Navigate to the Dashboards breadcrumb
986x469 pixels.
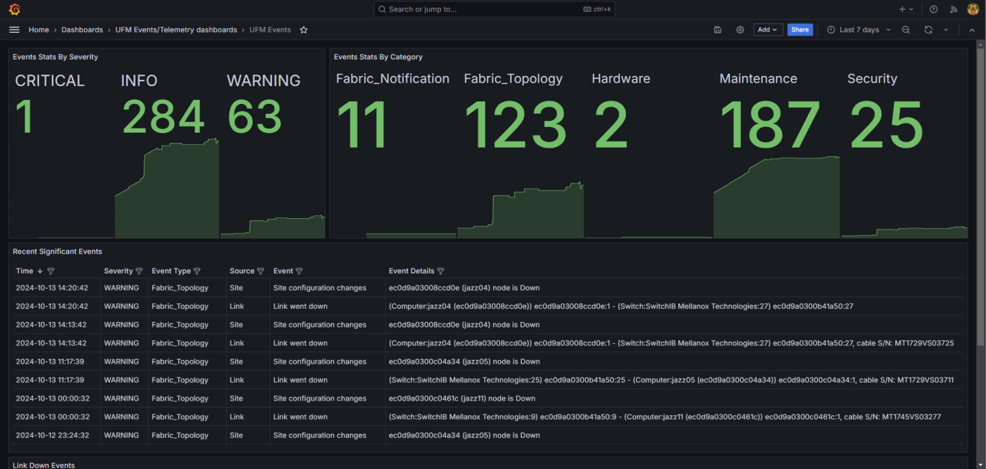click(x=81, y=29)
